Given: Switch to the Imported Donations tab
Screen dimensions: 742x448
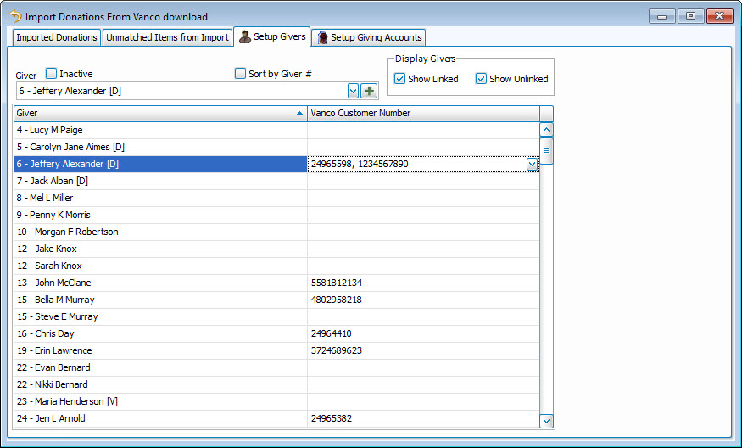Looking at the screenshot, I should click(57, 37).
